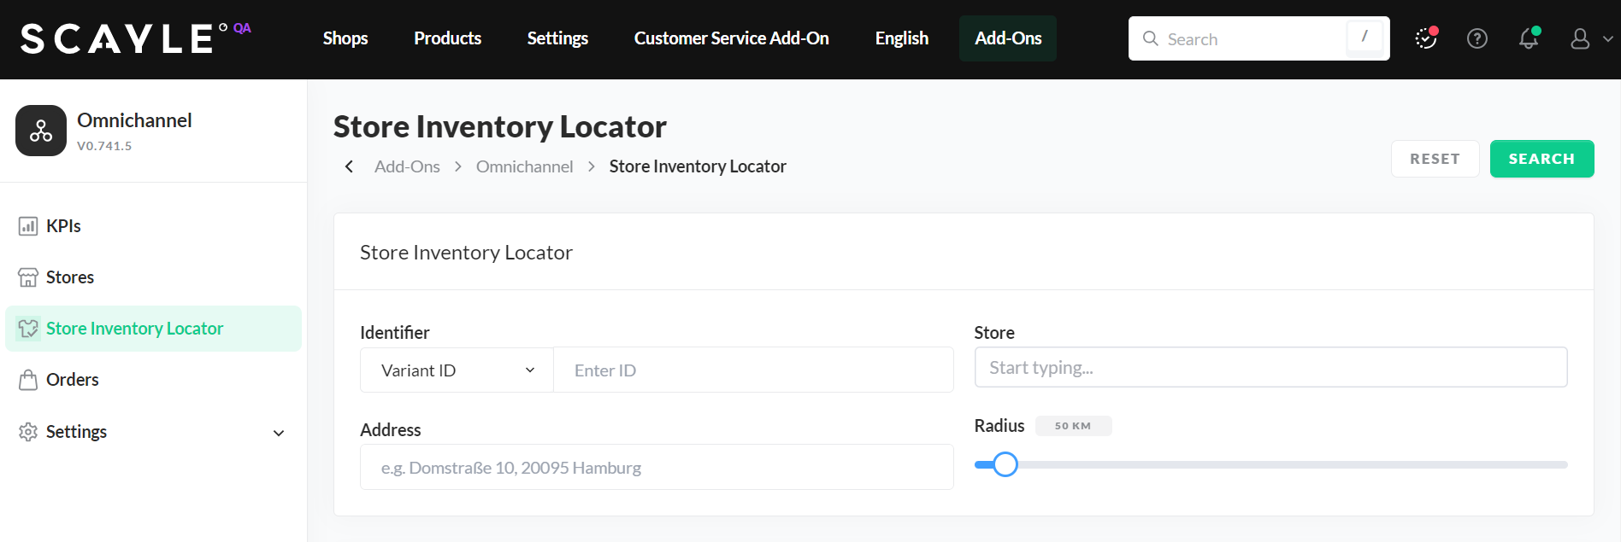Open the help question mark icon
Viewport: 1621px width, 542px height.
[1477, 39]
